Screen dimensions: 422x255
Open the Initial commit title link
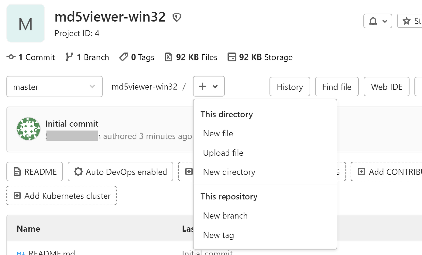pyautogui.click(x=72, y=124)
